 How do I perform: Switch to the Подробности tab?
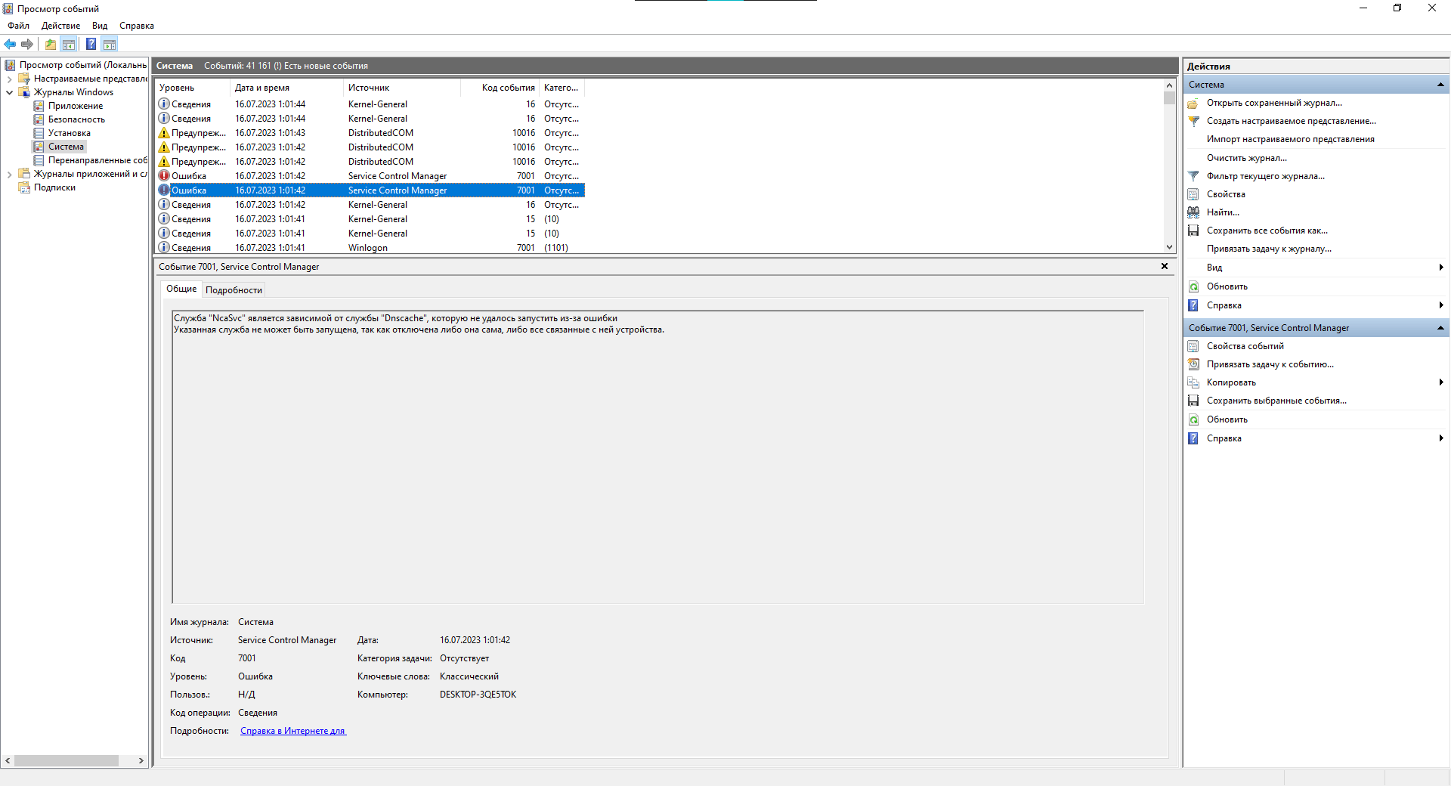point(234,290)
